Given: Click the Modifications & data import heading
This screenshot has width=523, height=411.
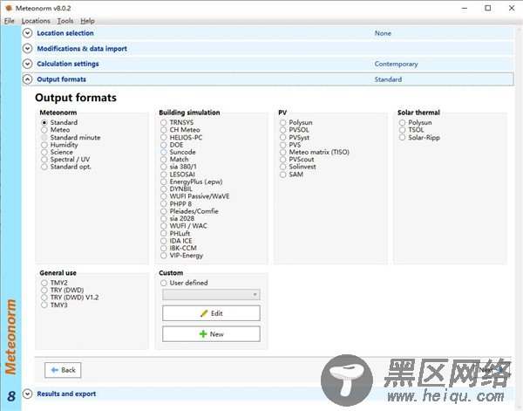Looking at the screenshot, I should point(82,48).
